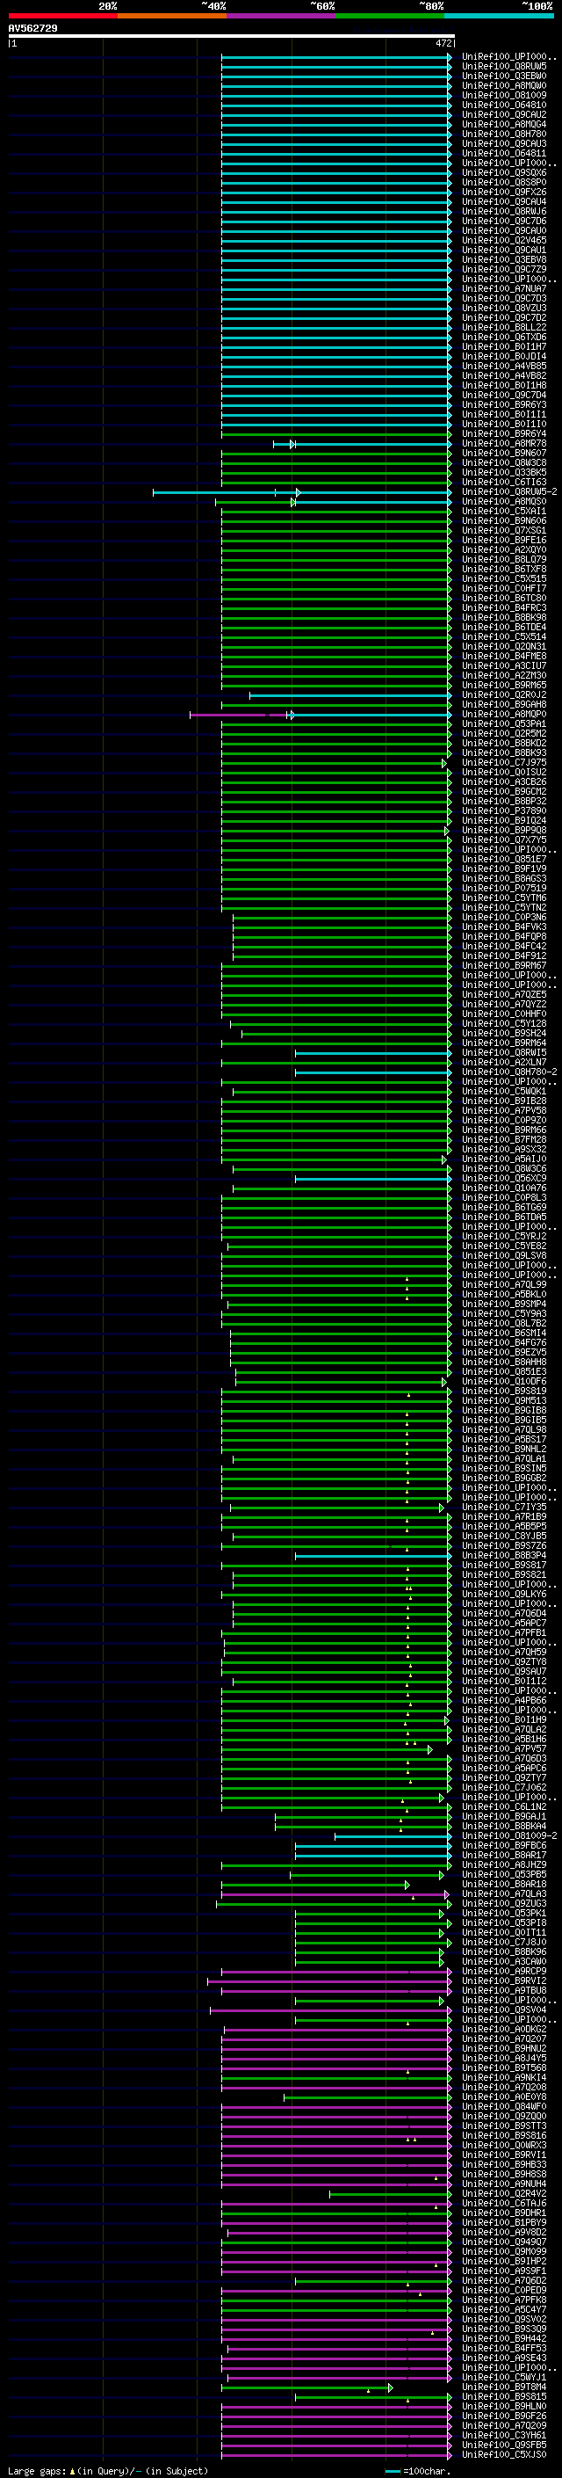
Task: Select the UniRef100_Q9M513 label
Action: (503, 1400)
